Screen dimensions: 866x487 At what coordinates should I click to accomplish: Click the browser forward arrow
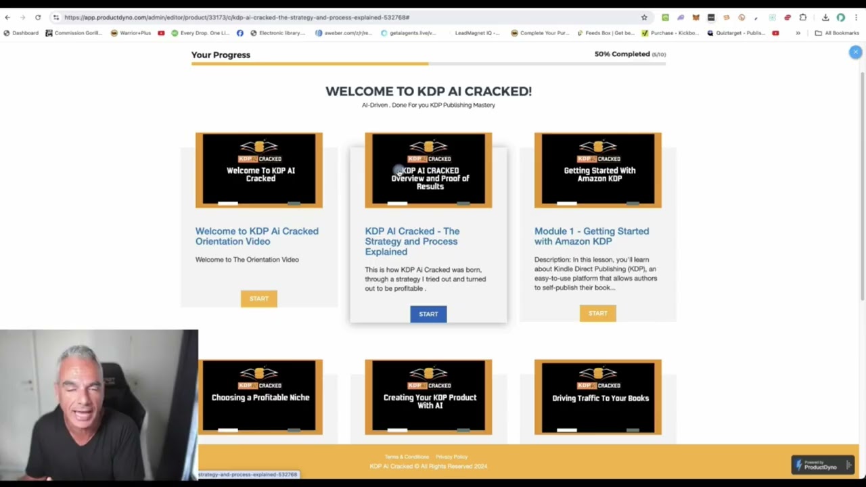[x=22, y=18]
